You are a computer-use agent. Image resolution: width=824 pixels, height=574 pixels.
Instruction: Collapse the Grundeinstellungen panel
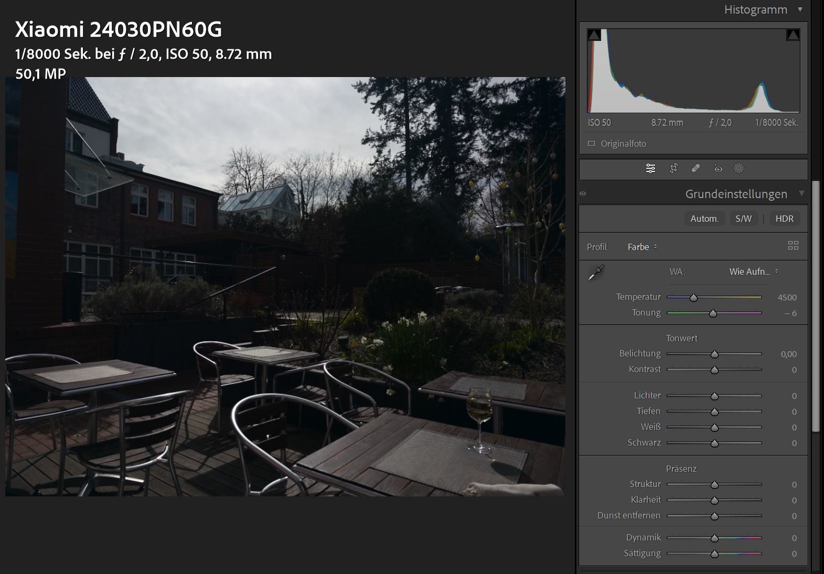click(x=801, y=194)
